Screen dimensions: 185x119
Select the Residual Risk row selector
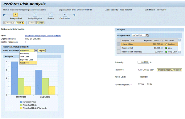point(118,48)
